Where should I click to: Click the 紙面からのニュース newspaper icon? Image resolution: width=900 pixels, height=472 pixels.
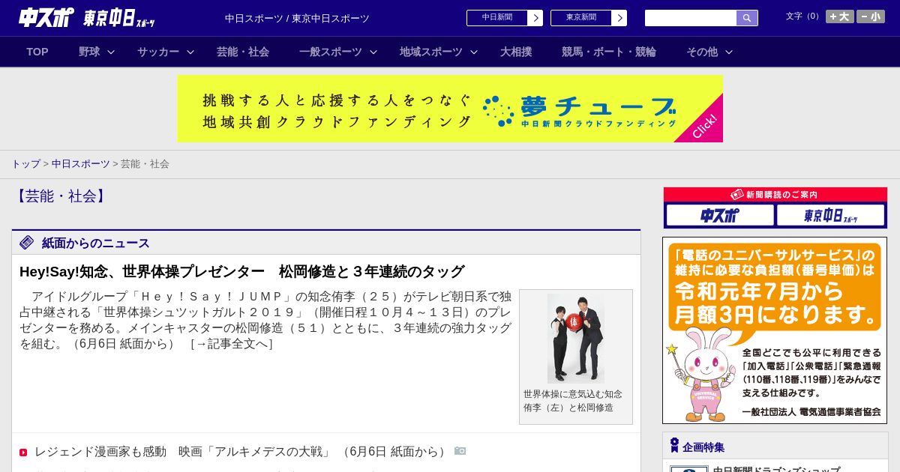[x=27, y=243]
